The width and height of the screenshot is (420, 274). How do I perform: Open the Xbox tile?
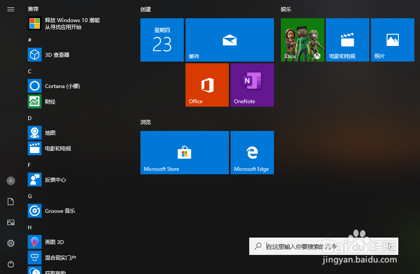pyautogui.click(x=303, y=40)
